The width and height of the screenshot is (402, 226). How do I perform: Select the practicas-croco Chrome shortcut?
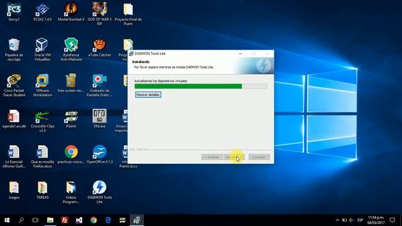pyautogui.click(x=71, y=154)
